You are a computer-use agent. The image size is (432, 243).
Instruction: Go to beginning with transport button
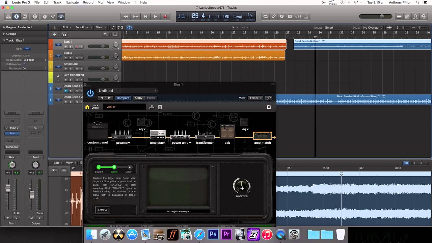(x=145, y=17)
